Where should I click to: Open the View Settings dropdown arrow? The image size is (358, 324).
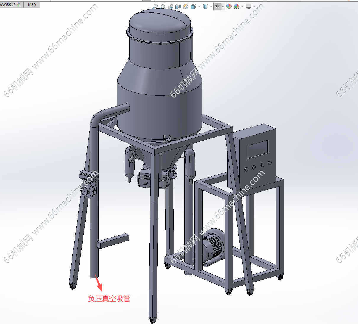click(x=254, y=7)
